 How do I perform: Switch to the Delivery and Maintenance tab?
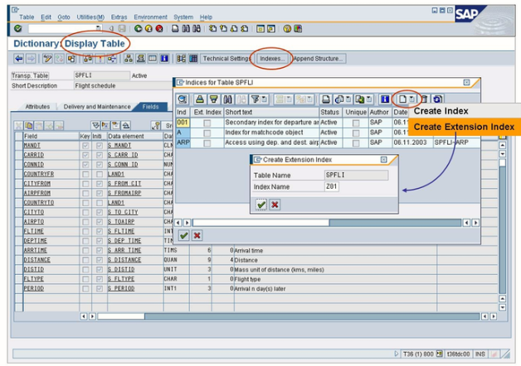tap(97, 107)
